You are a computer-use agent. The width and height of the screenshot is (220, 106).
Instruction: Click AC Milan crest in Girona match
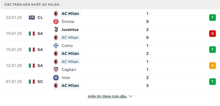(x=56, y=14)
